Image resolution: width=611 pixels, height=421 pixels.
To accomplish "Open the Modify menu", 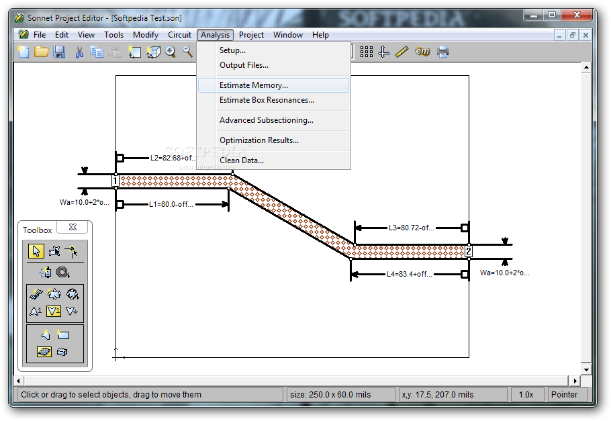I will tap(146, 35).
